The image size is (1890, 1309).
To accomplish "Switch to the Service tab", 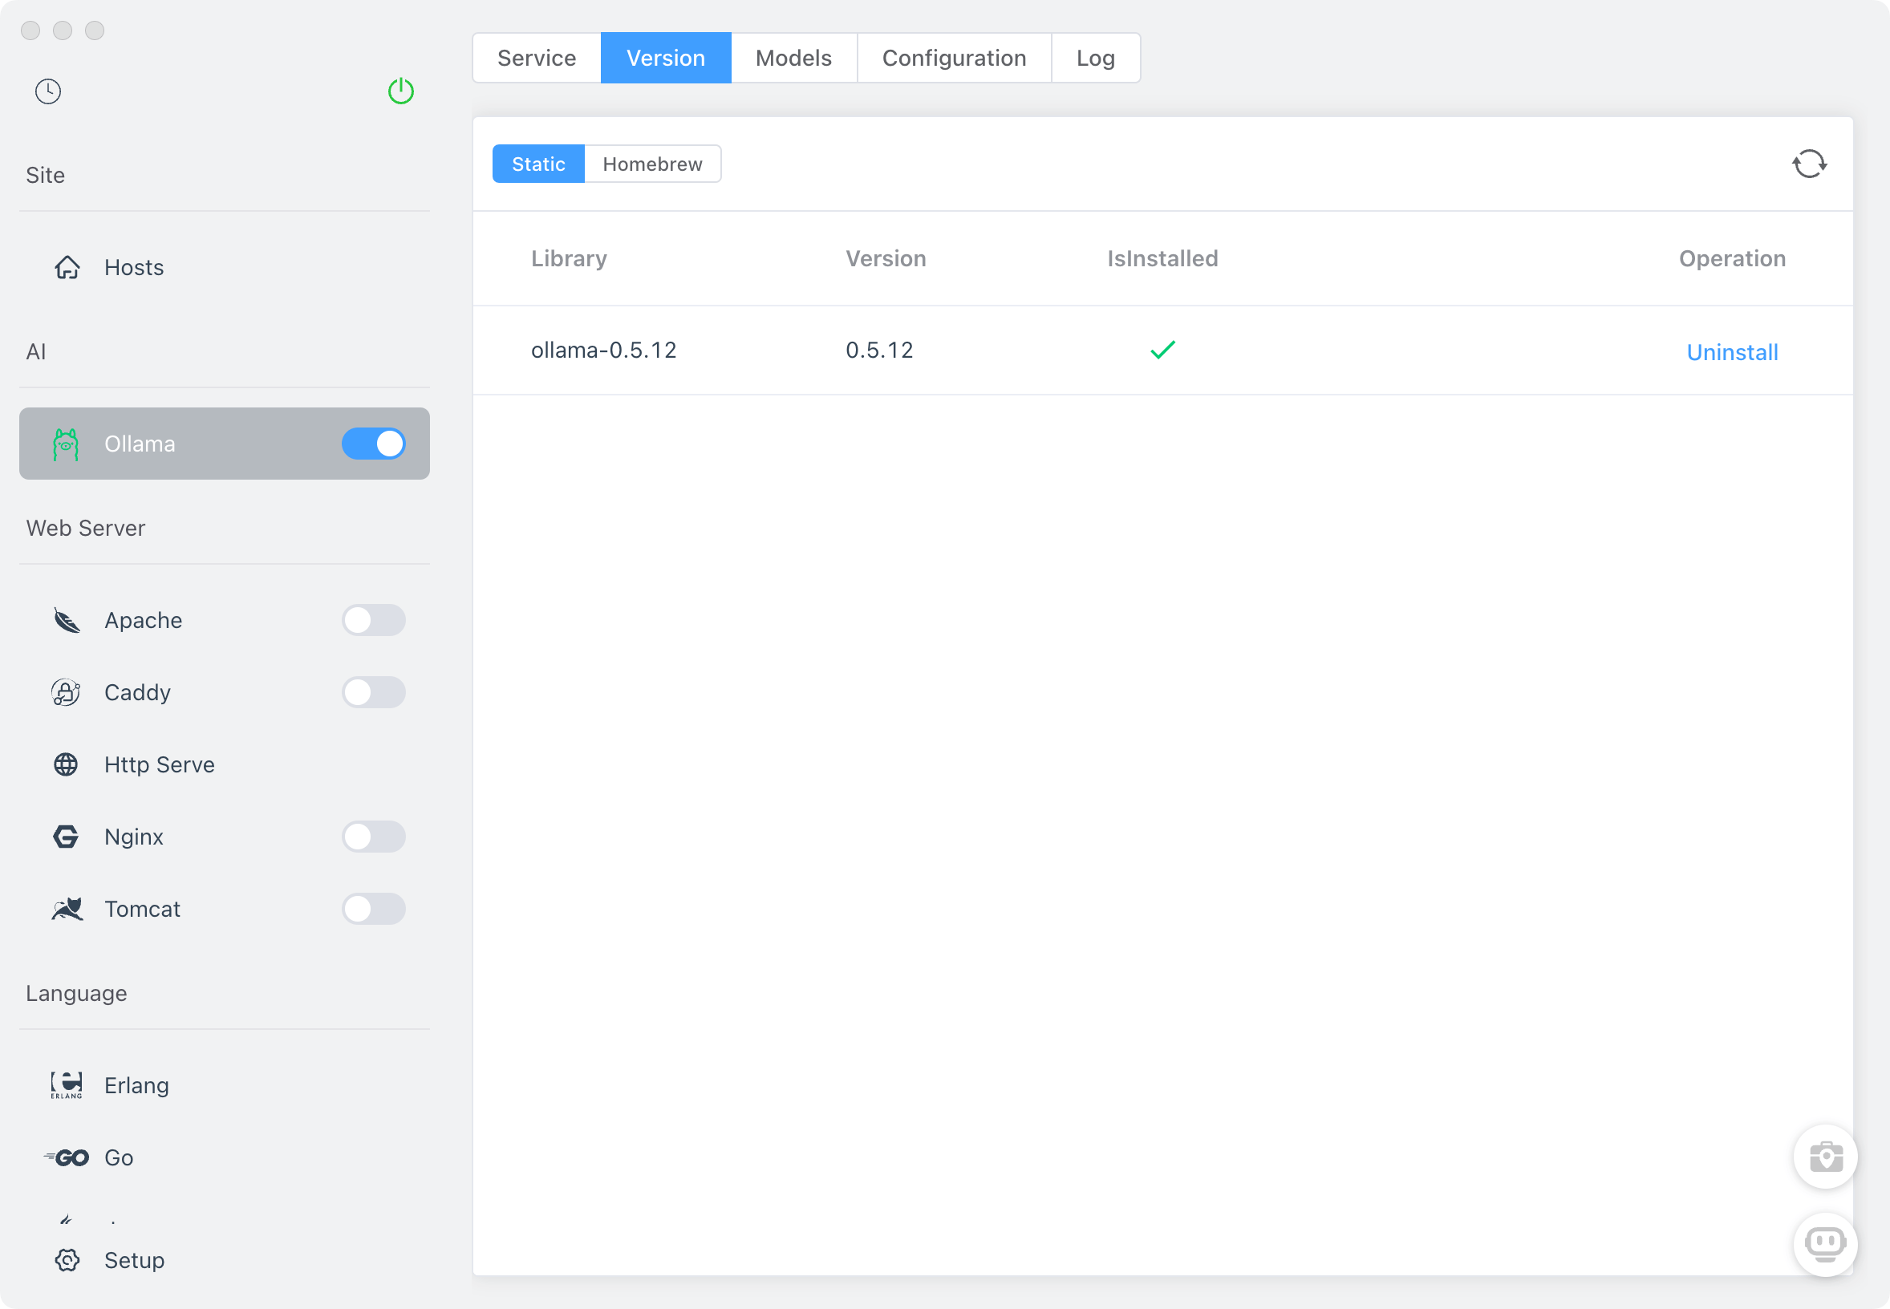I will click(x=537, y=58).
